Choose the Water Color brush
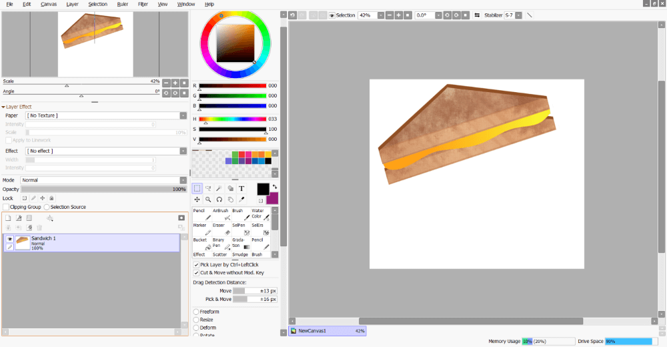Image resolution: width=667 pixels, height=347 pixels. (x=260, y=214)
